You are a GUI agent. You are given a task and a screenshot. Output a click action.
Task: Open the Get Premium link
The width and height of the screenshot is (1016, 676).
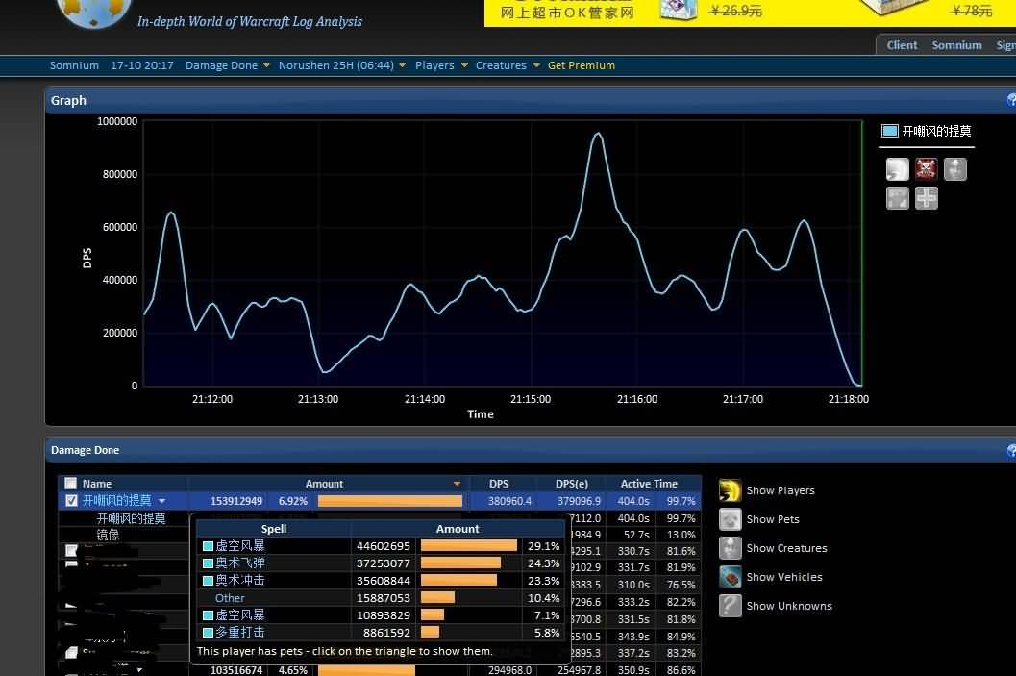pos(582,65)
